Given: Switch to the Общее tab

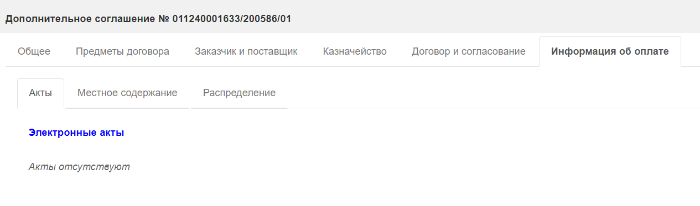Looking at the screenshot, I should tap(34, 51).
